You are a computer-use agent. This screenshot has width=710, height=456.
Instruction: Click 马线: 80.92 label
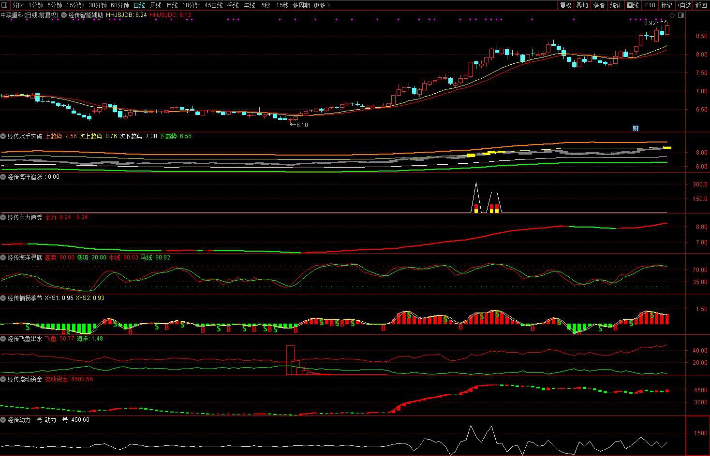click(155, 257)
